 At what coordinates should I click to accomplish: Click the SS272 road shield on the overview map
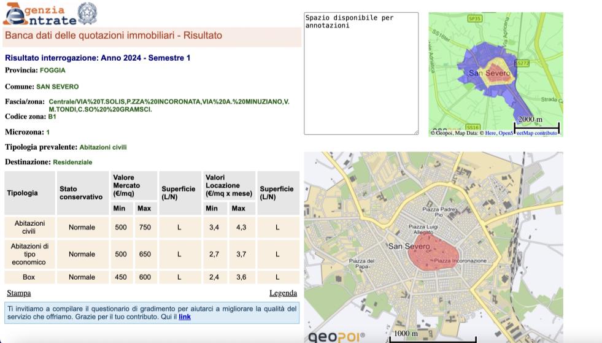click(x=522, y=63)
